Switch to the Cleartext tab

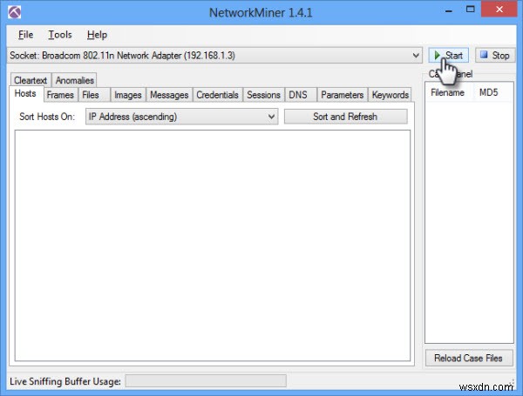(x=31, y=80)
